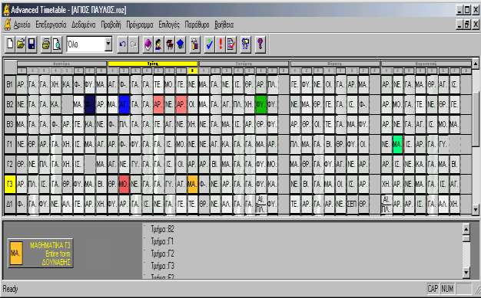
Task: Click the timetable vertical scrollbar down arrow
Action: click(x=475, y=210)
